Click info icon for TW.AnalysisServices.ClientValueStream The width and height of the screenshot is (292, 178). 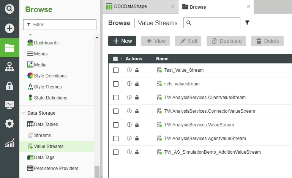pos(129,97)
